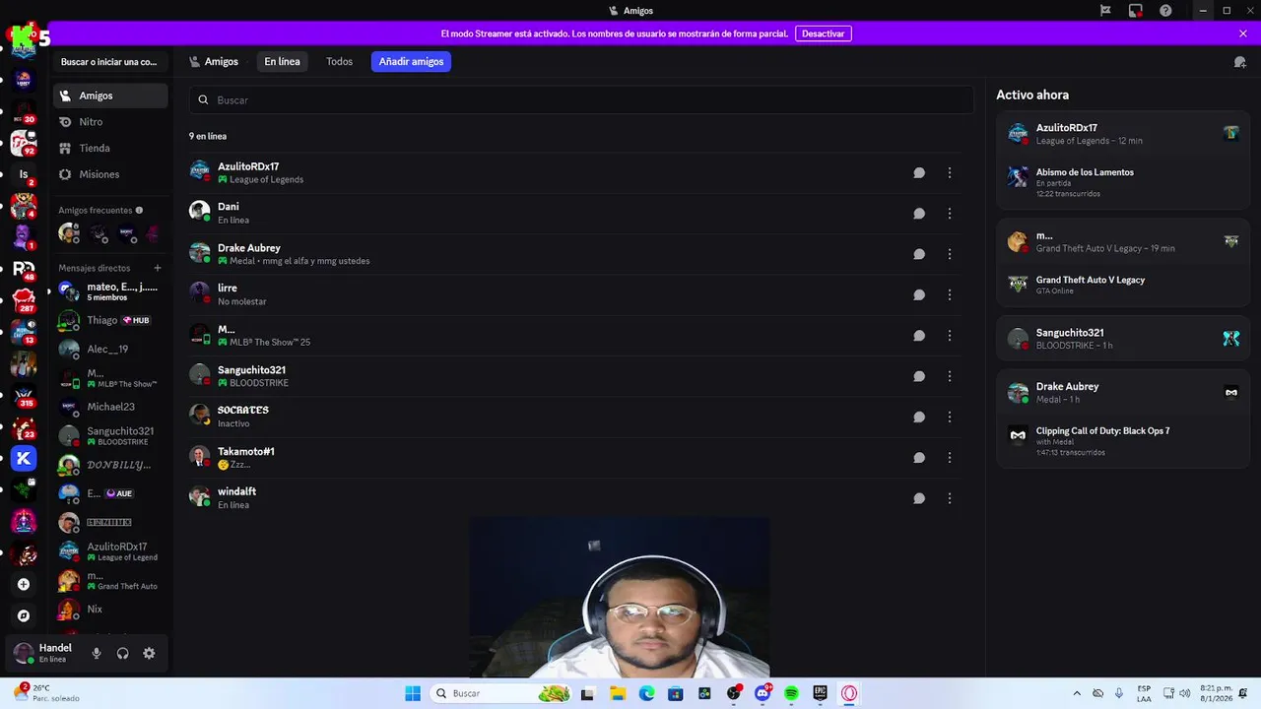Image resolution: width=1261 pixels, height=709 pixels.
Task: Open Windows Start menu
Action: (413, 693)
